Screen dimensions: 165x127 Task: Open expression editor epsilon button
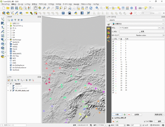[163, 28]
